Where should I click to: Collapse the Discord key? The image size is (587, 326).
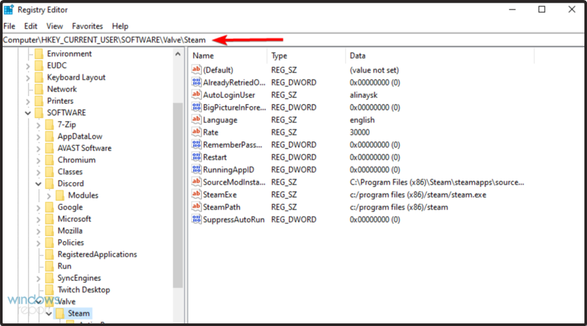[38, 183]
